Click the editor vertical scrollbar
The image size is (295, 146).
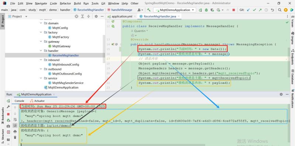coord(289,62)
